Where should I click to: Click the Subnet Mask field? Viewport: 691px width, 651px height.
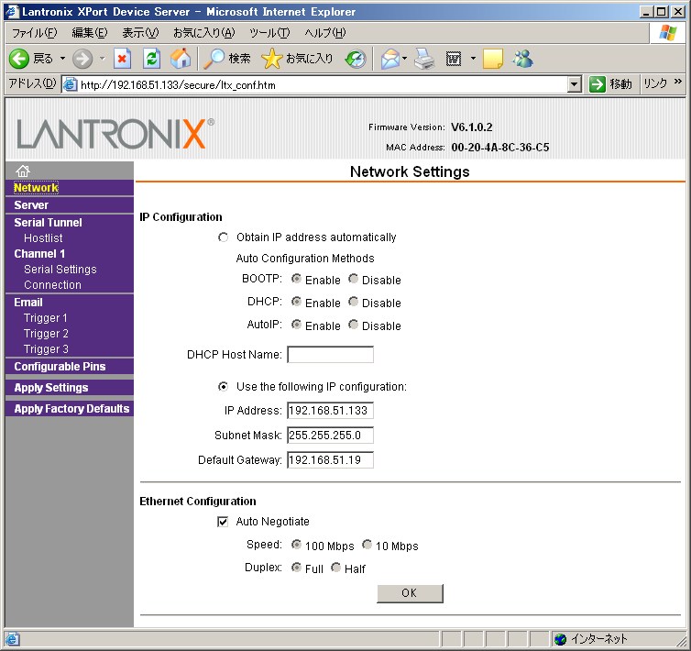click(330, 436)
